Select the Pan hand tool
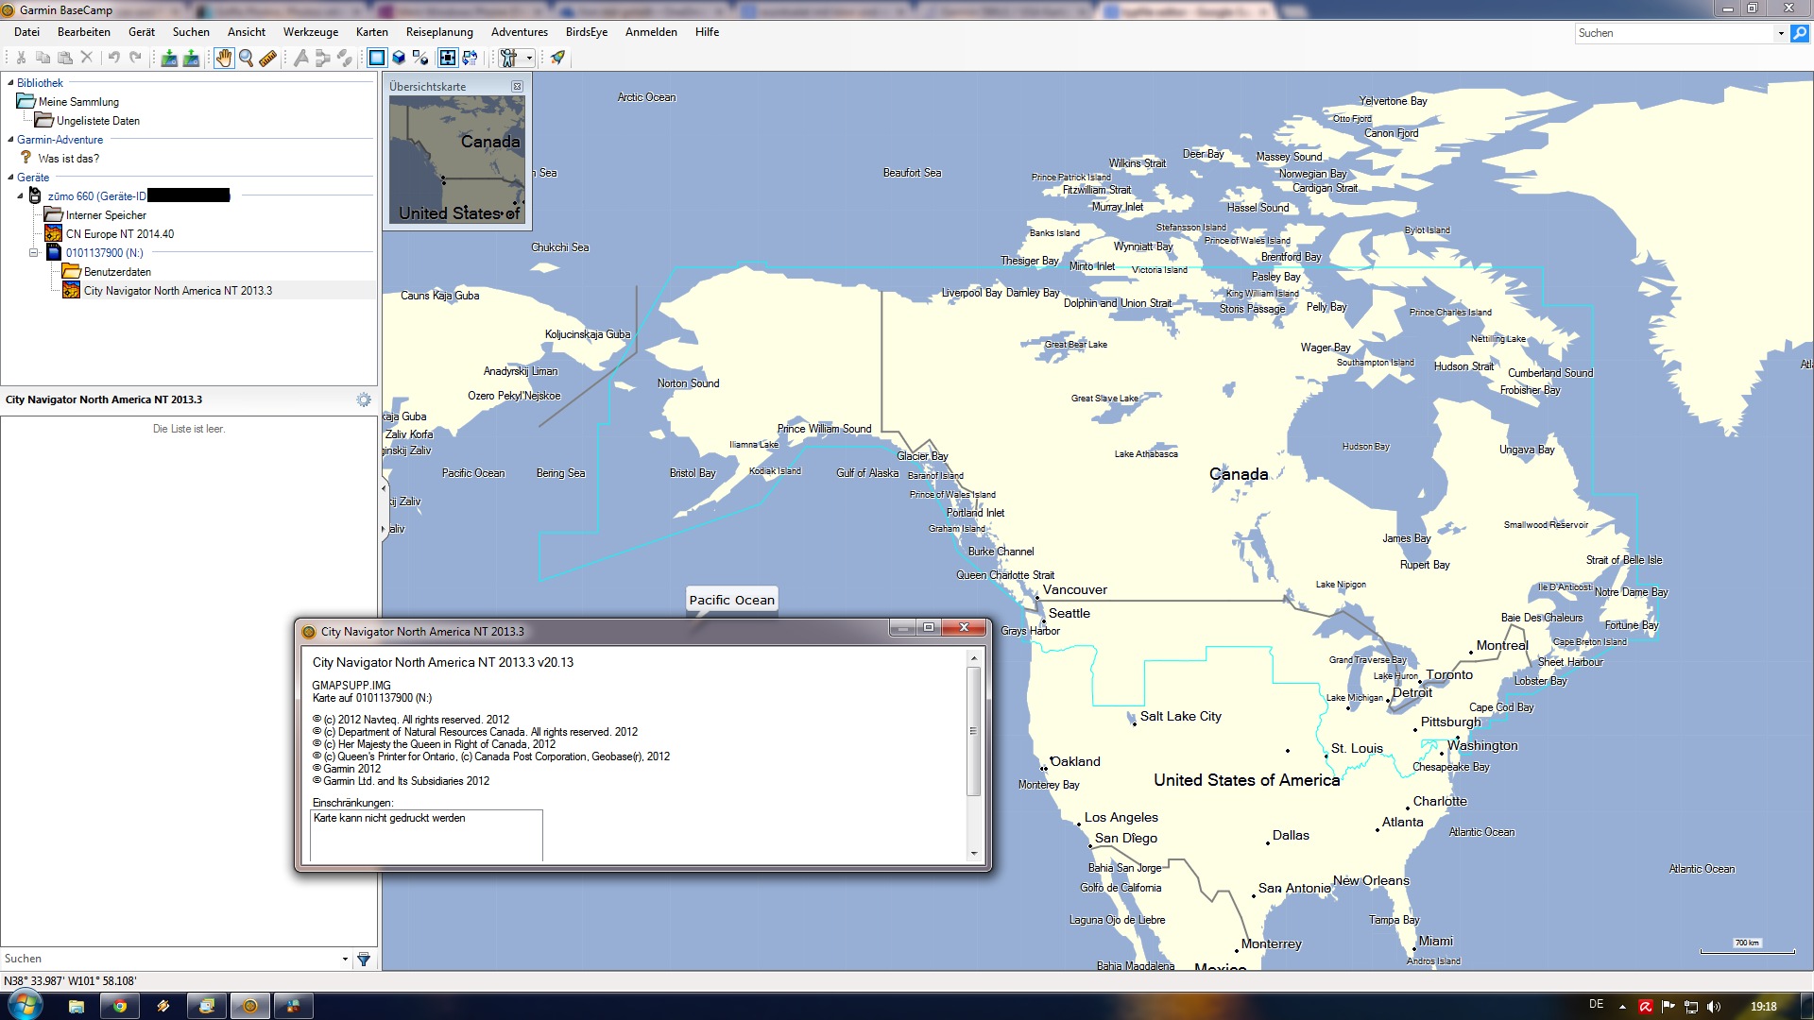The image size is (1814, 1020). 223,58
